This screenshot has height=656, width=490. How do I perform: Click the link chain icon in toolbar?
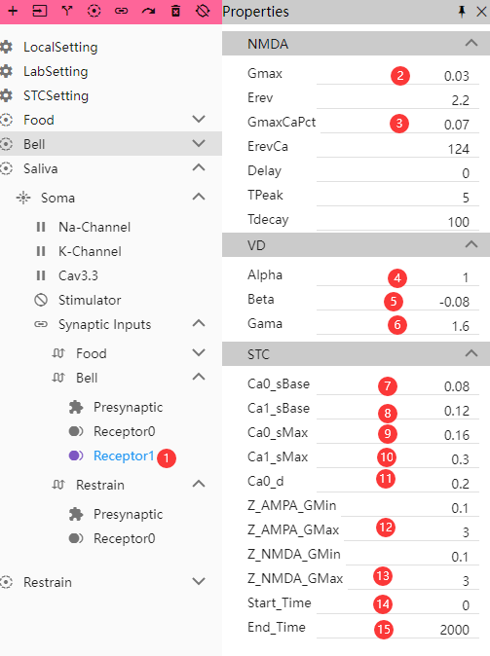pos(121,11)
